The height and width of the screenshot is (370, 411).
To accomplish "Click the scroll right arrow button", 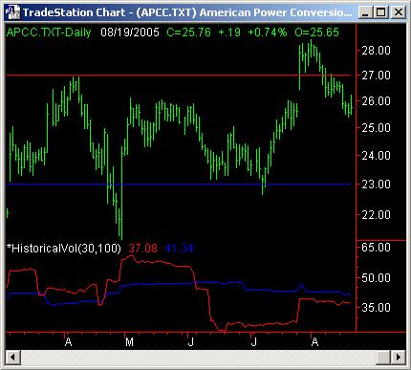I will (398, 357).
